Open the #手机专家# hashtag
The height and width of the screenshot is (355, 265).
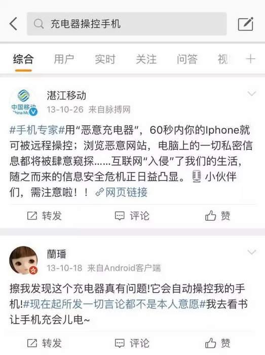(x=37, y=130)
